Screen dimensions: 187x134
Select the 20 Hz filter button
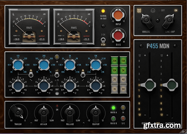pyautogui.click(x=114, y=79)
